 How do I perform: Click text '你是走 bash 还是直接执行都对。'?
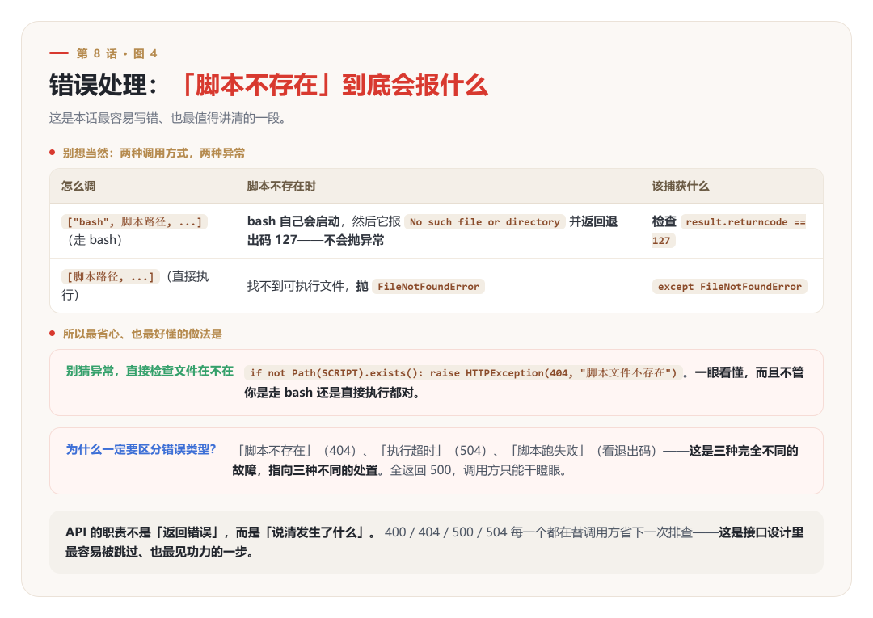[x=332, y=393]
